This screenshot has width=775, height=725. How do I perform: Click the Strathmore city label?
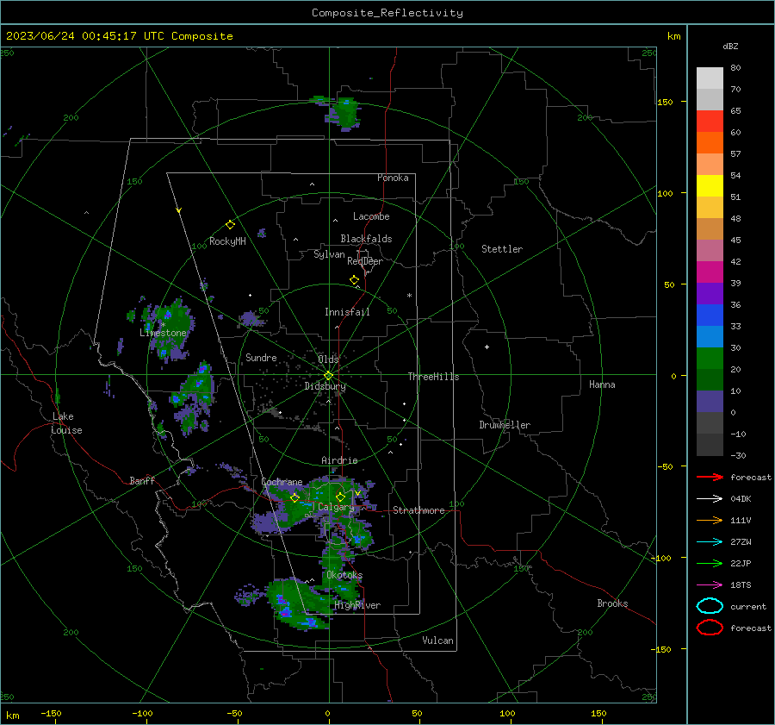point(418,510)
